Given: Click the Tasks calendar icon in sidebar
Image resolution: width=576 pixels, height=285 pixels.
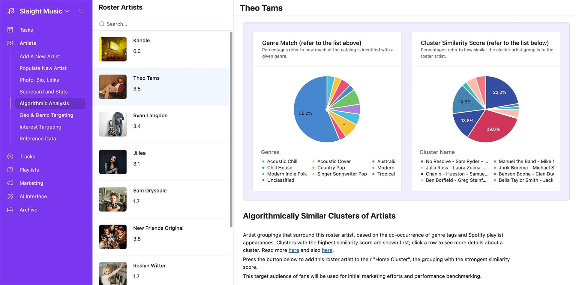Looking at the screenshot, I should [10, 30].
